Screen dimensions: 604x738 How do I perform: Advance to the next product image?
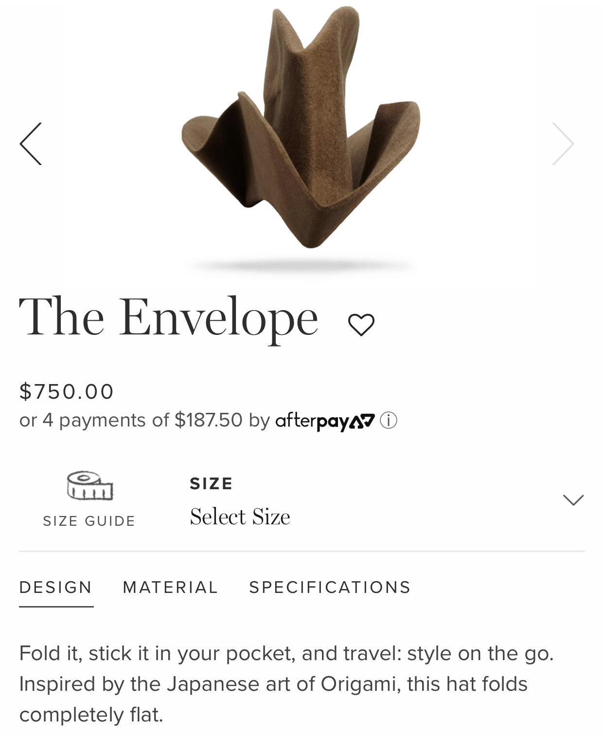coord(563,144)
